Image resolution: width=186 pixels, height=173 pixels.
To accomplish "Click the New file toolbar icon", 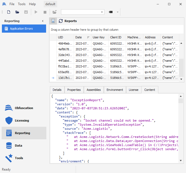I will 9,12.
